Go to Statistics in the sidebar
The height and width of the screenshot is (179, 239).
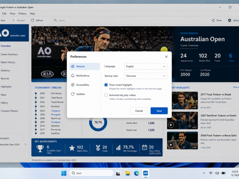click(x=5, y=70)
